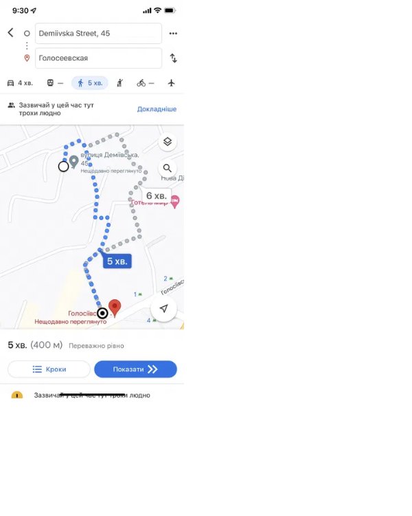The height and width of the screenshot is (516, 412).
Task: Open the map layers button
Action: tap(168, 142)
